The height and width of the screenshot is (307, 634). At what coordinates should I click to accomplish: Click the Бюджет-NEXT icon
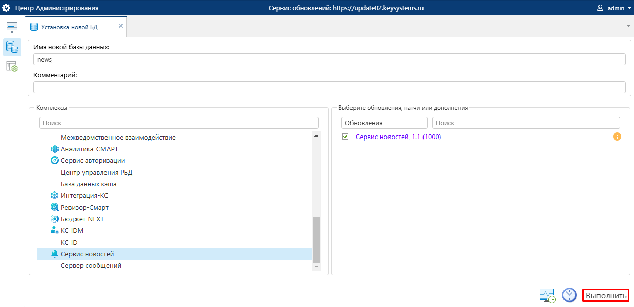[55, 219]
